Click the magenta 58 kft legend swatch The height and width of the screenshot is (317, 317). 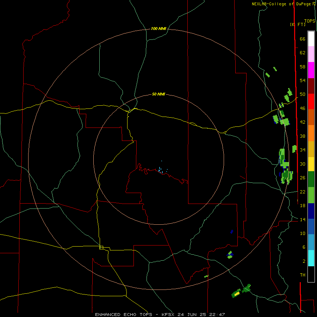311,70
